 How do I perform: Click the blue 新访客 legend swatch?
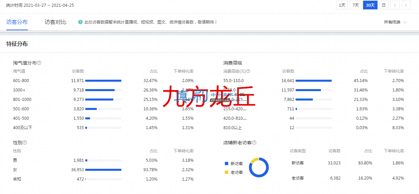227,164
